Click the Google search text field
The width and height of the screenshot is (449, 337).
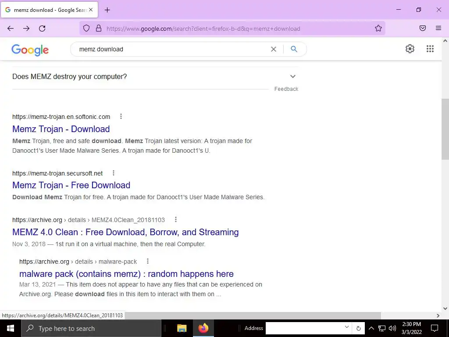(172, 49)
